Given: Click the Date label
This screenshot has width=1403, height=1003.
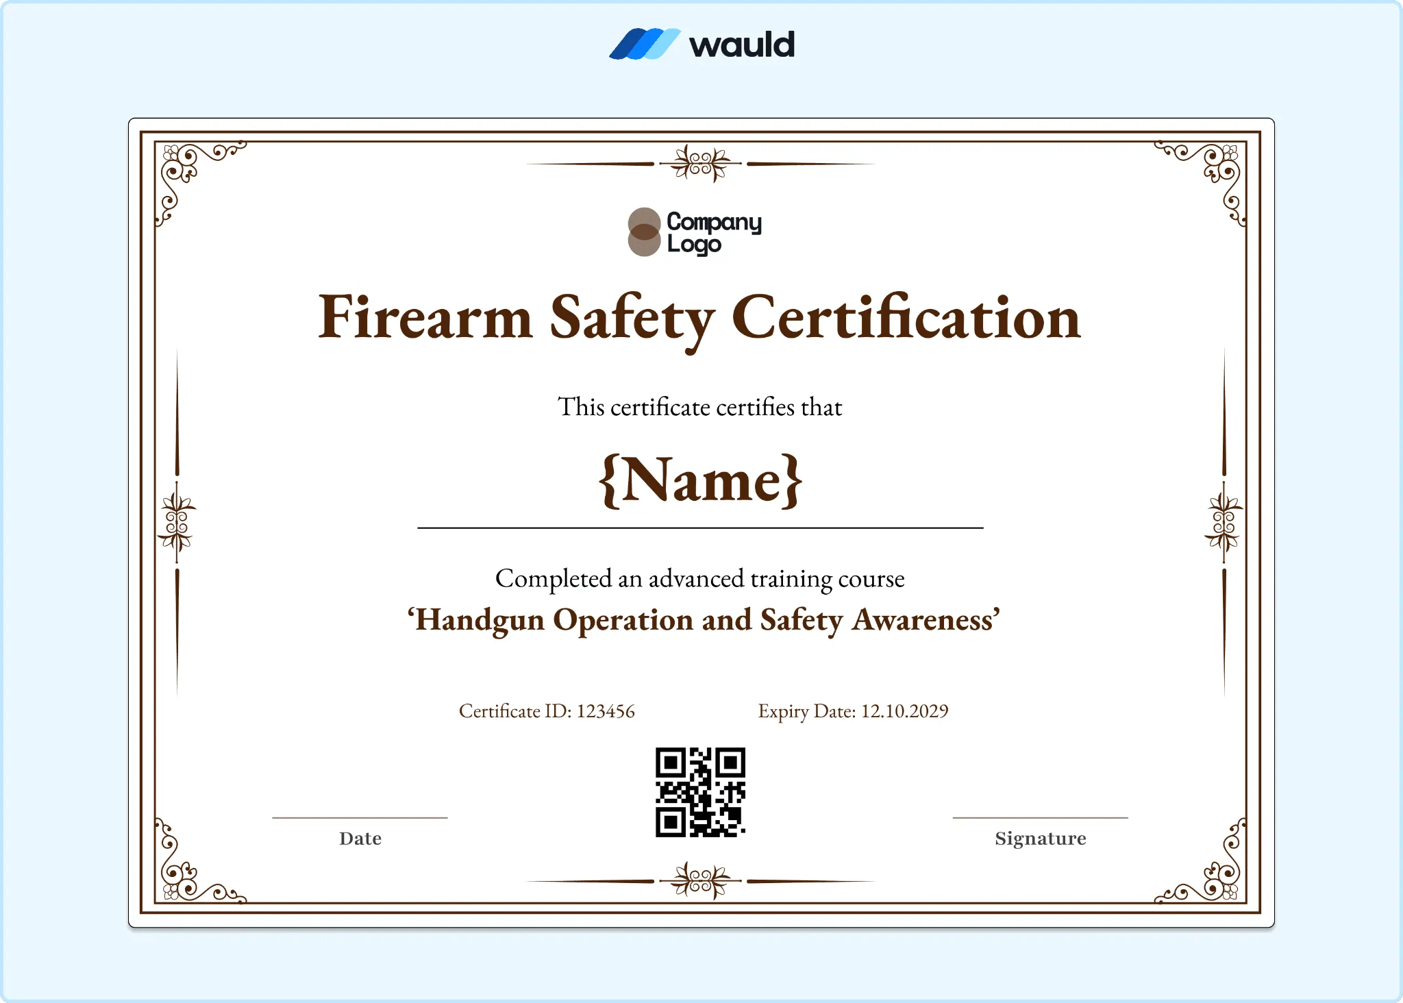Looking at the screenshot, I should (360, 839).
